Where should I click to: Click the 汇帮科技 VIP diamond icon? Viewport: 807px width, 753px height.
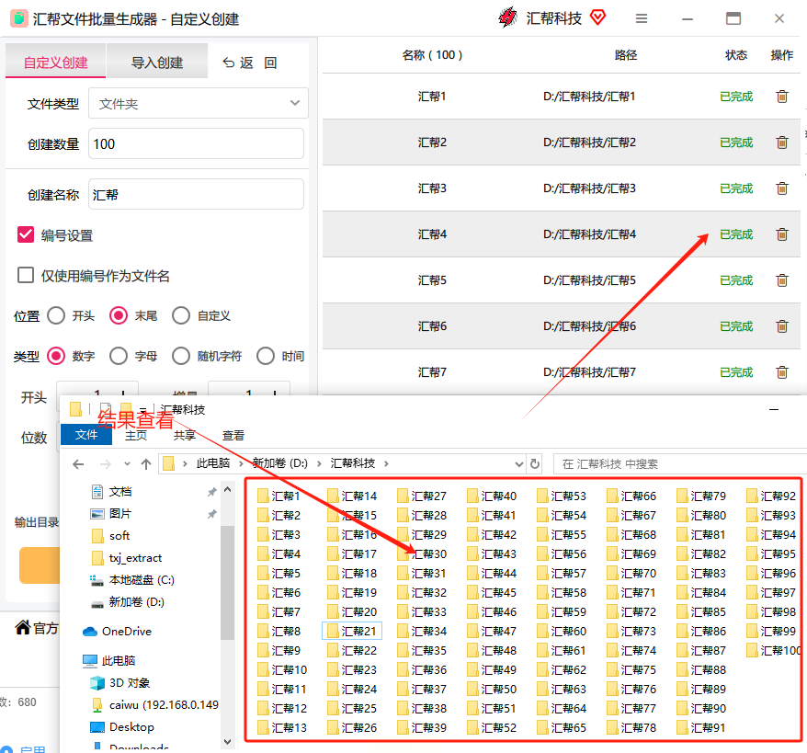click(598, 17)
